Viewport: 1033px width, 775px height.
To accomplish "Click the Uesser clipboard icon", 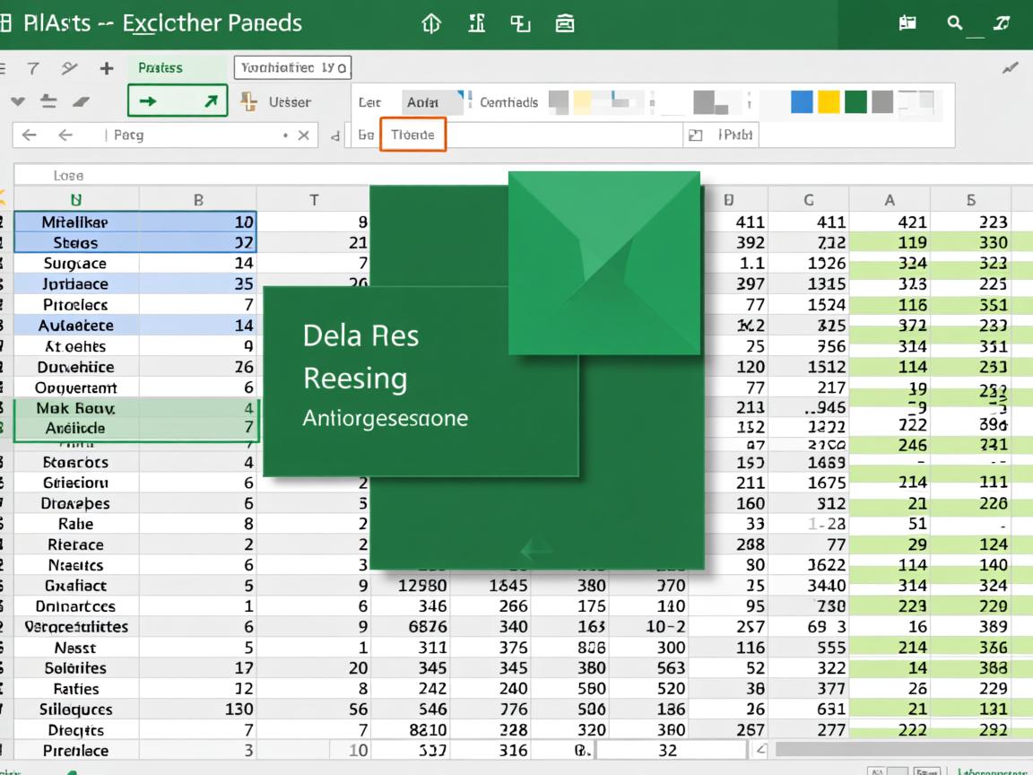I will (248, 102).
